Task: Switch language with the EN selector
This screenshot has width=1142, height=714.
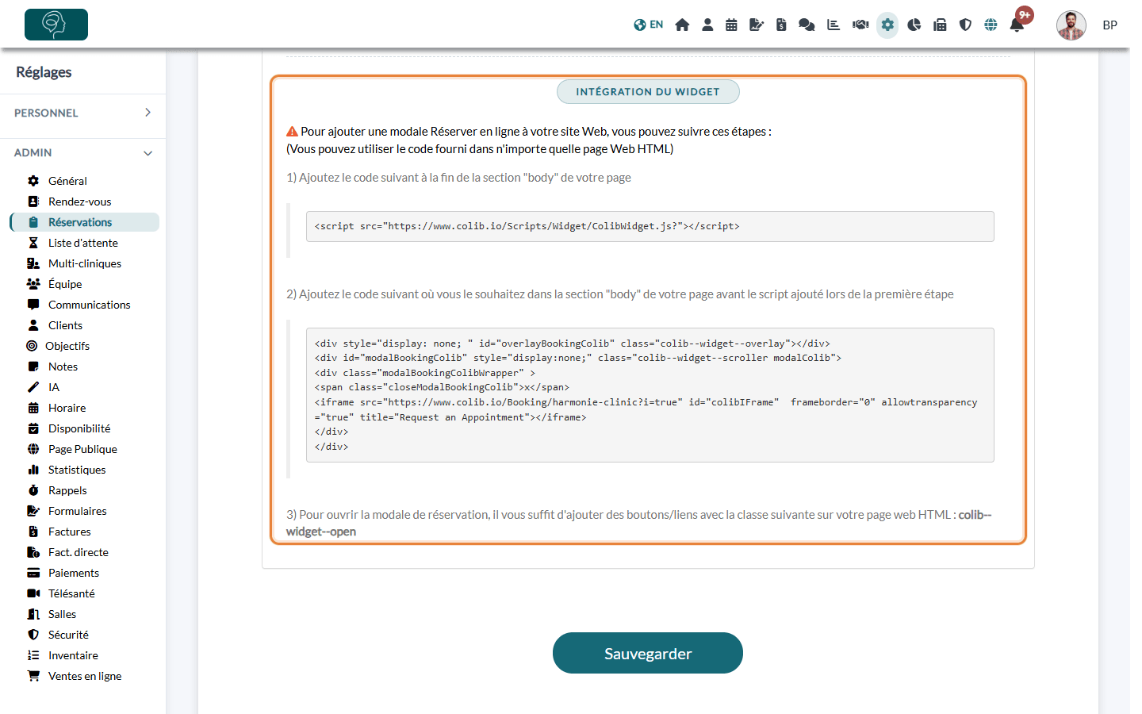Action: click(x=649, y=25)
